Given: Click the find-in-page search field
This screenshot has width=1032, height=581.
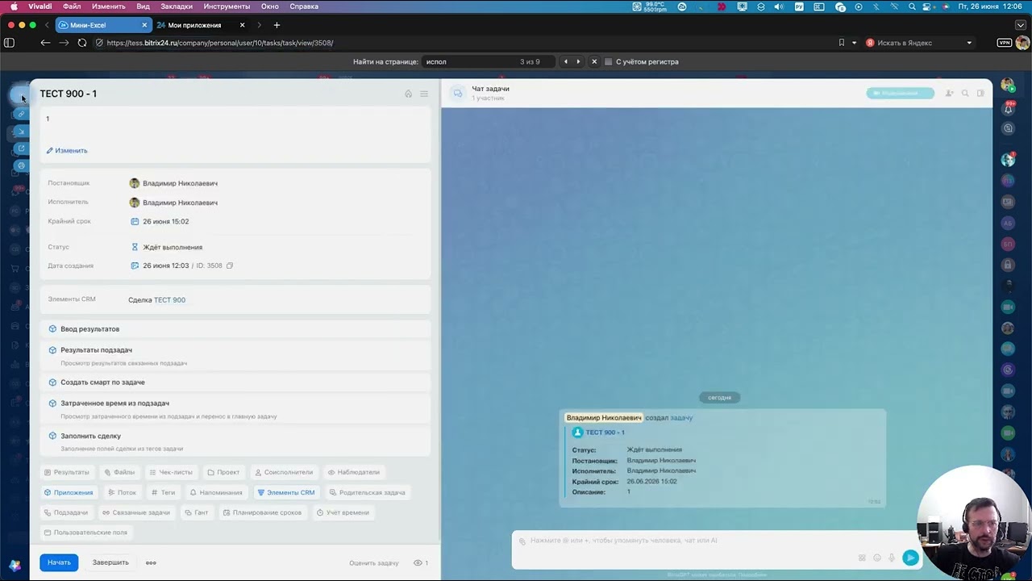Looking at the screenshot, I should (488, 62).
